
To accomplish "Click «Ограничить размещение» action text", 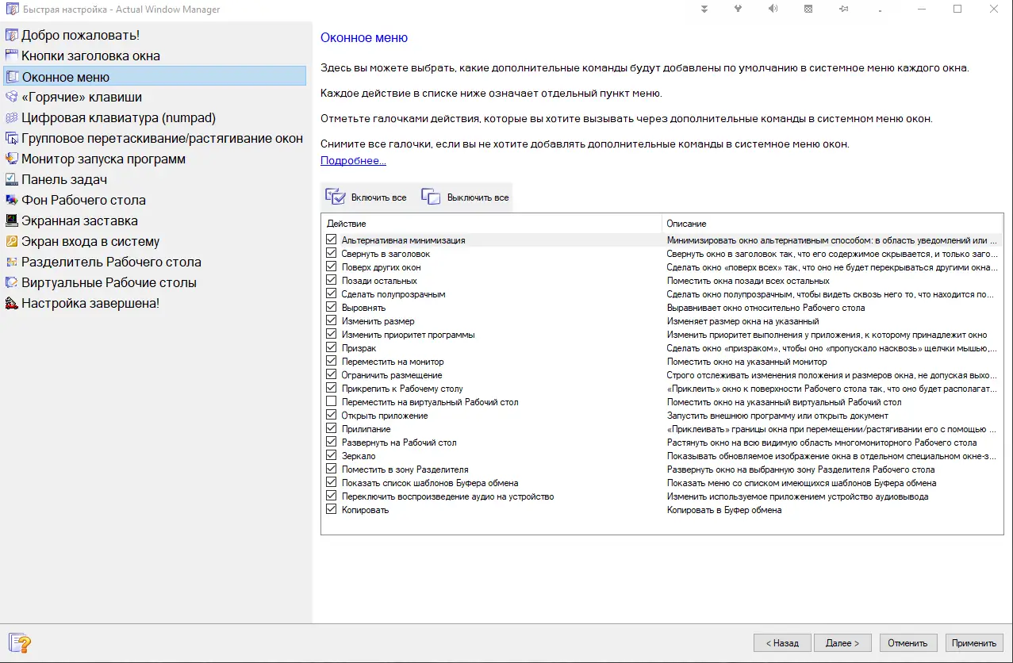I will coord(392,375).
